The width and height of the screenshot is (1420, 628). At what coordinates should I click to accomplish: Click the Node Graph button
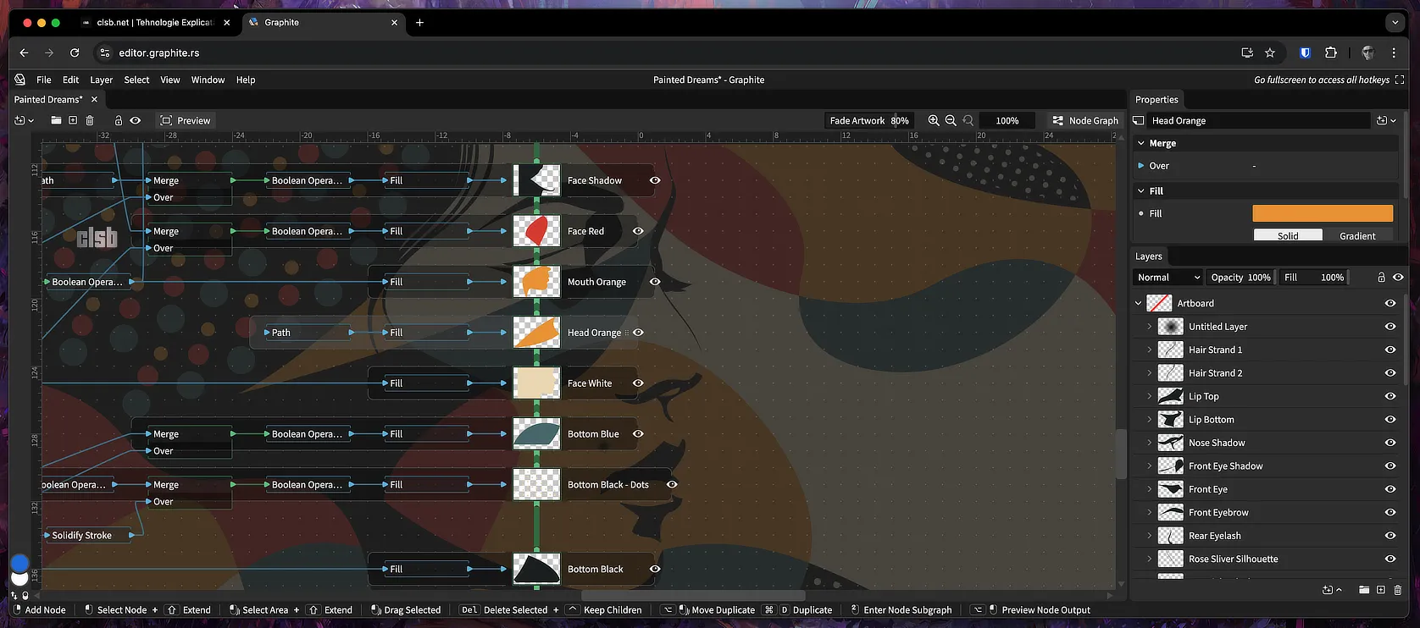(1085, 120)
